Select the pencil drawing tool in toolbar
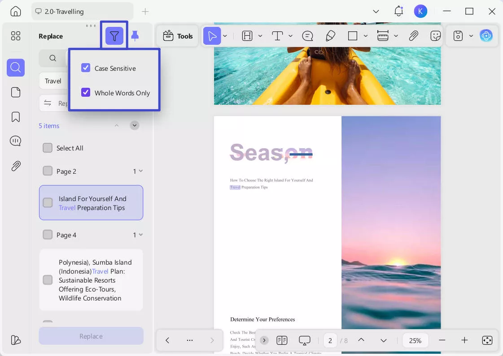 pyautogui.click(x=330, y=36)
